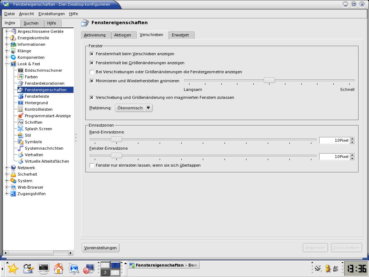Click the Netzwerk globe icon
369x277 pixels.
[x=13, y=168]
